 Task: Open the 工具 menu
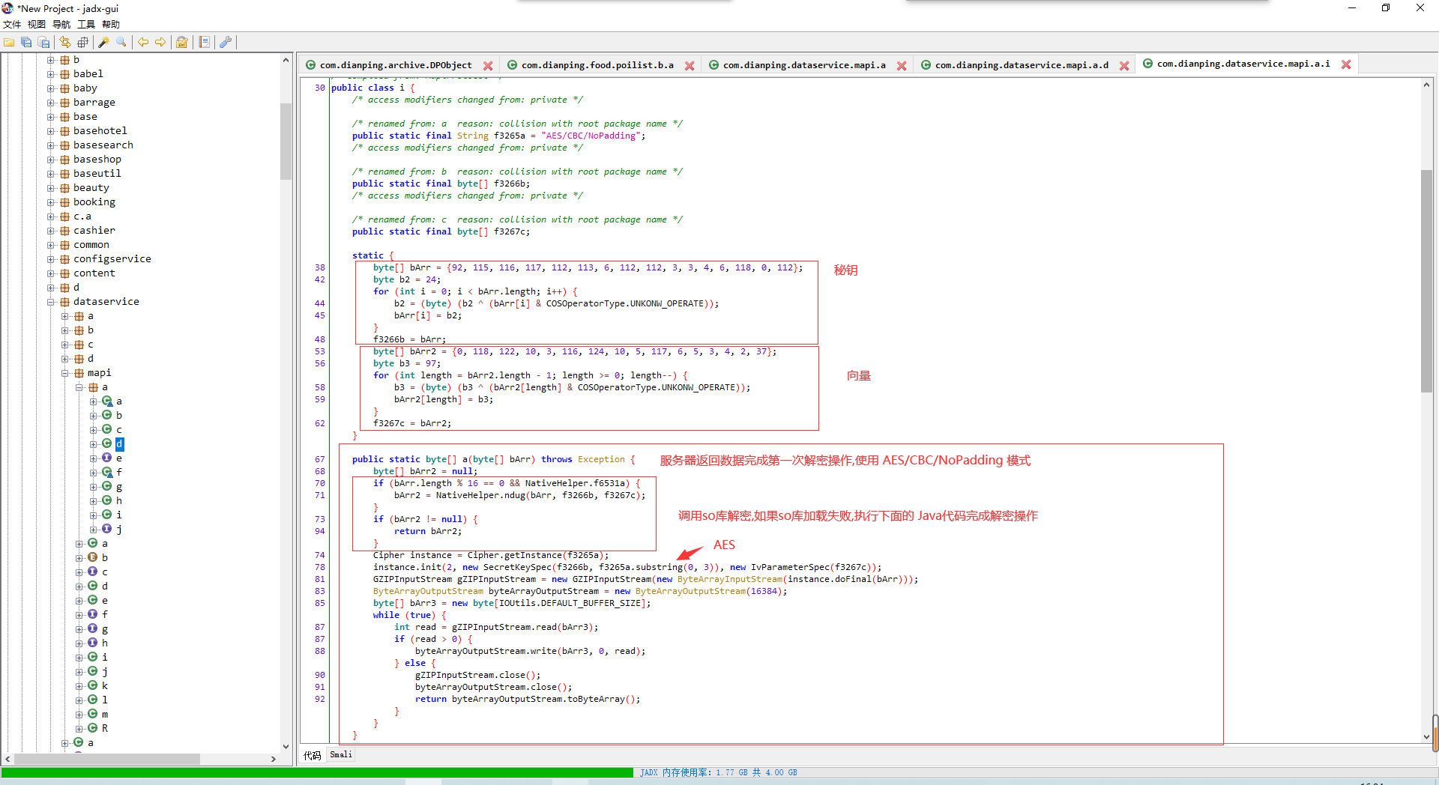[86, 25]
